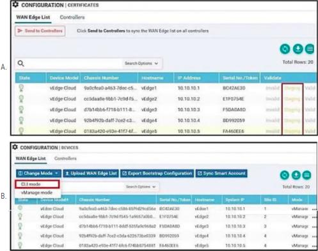Click IP 10.10.10.4 in Certificates table
This screenshot has height=251, width=318.
point(189,120)
